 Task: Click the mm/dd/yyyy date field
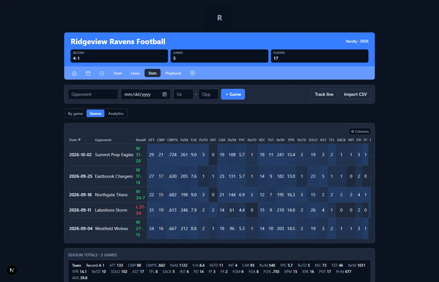(x=146, y=94)
